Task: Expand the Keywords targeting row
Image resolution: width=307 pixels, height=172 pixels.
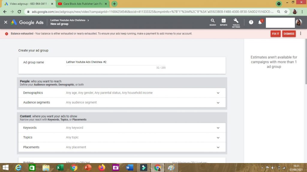Action: point(218,128)
